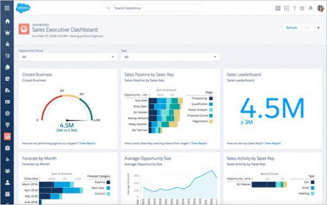Click the Needs Analysis legend color swatch

[x=211, y=110]
